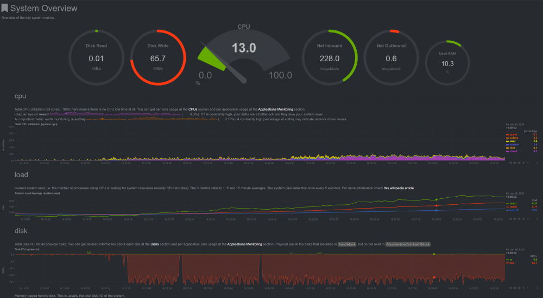543x298 pixels.
Task: Click the Disk Write gauge
Action: [158, 57]
